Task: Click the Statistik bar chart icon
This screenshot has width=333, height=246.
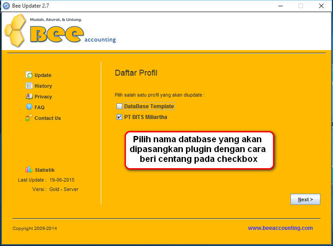Action: (29, 170)
